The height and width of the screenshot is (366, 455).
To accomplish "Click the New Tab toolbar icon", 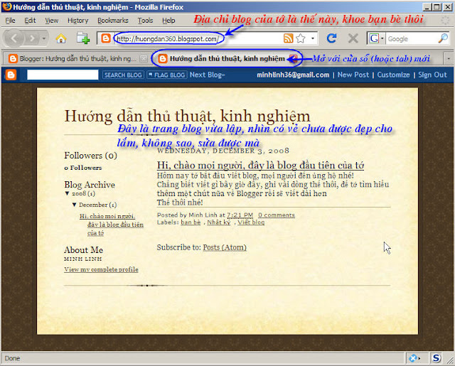I will [x=83, y=38].
